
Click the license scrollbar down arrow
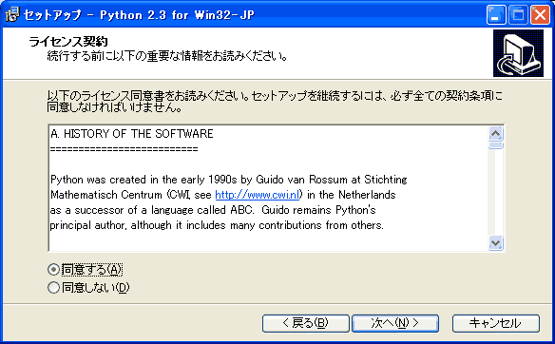click(x=495, y=243)
